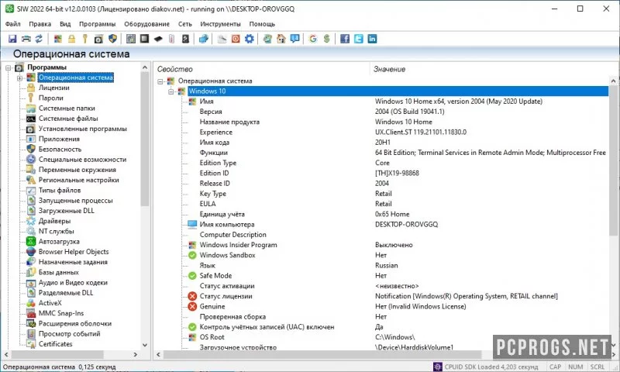Click the shield Security toolbar icon

click(x=112, y=39)
